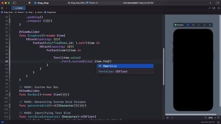Click the code review arrows icon
This screenshot has height=124, width=221.
point(210,8)
